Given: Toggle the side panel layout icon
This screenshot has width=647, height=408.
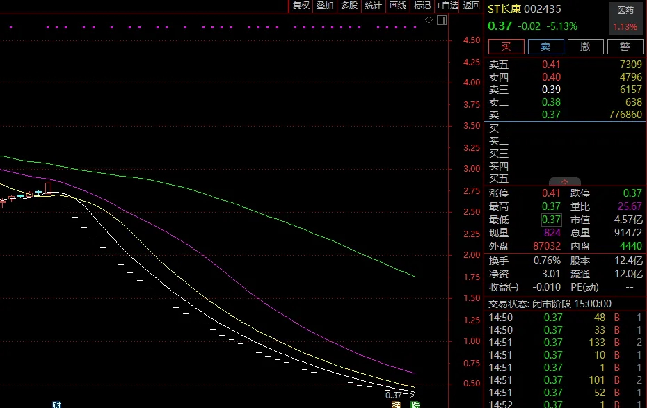Looking at the screenshot, I should coord(442,19).
